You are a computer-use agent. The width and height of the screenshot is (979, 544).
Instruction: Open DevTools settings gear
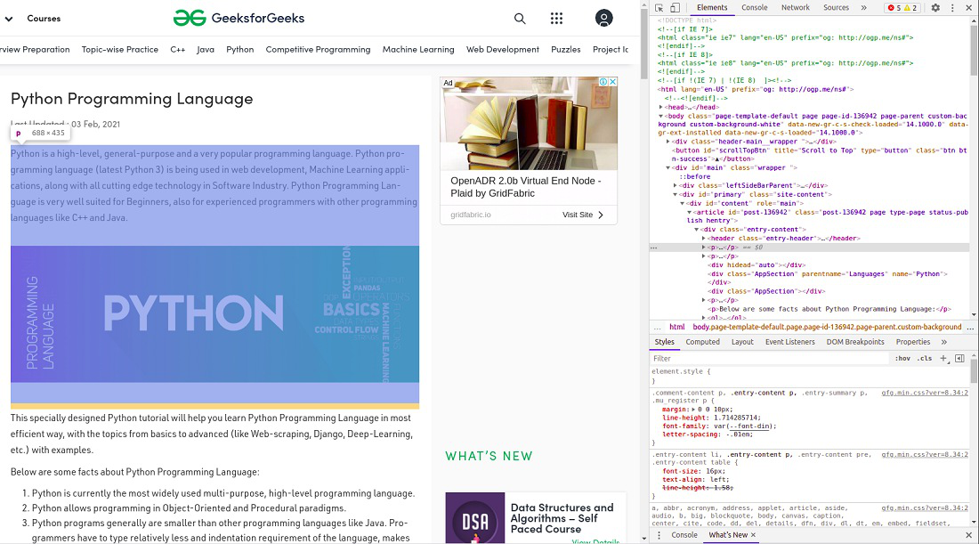pyautogui.click(x=935, y=8)
